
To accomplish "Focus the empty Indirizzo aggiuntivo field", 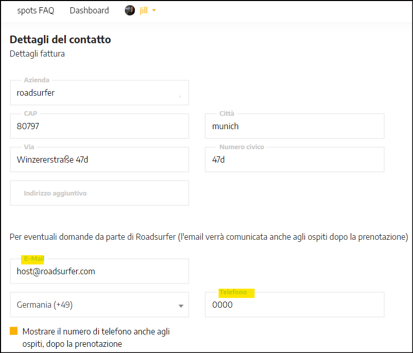I will [x=99, y=193].
